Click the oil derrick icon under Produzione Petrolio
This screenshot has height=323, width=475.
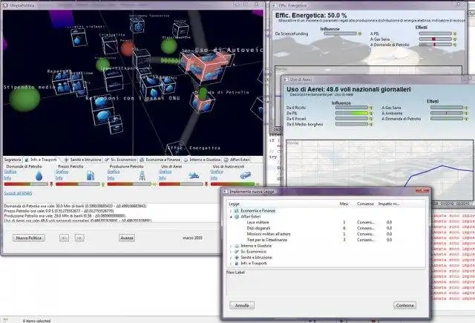coord(142,175)
